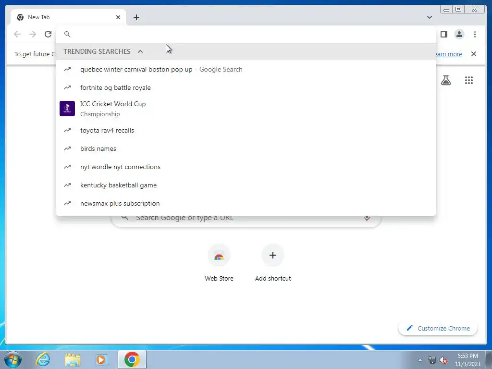Click the forward navigation arrow
Image resolution: width=492 pixels, height=369 pixels.
click(x=33, y=34)
